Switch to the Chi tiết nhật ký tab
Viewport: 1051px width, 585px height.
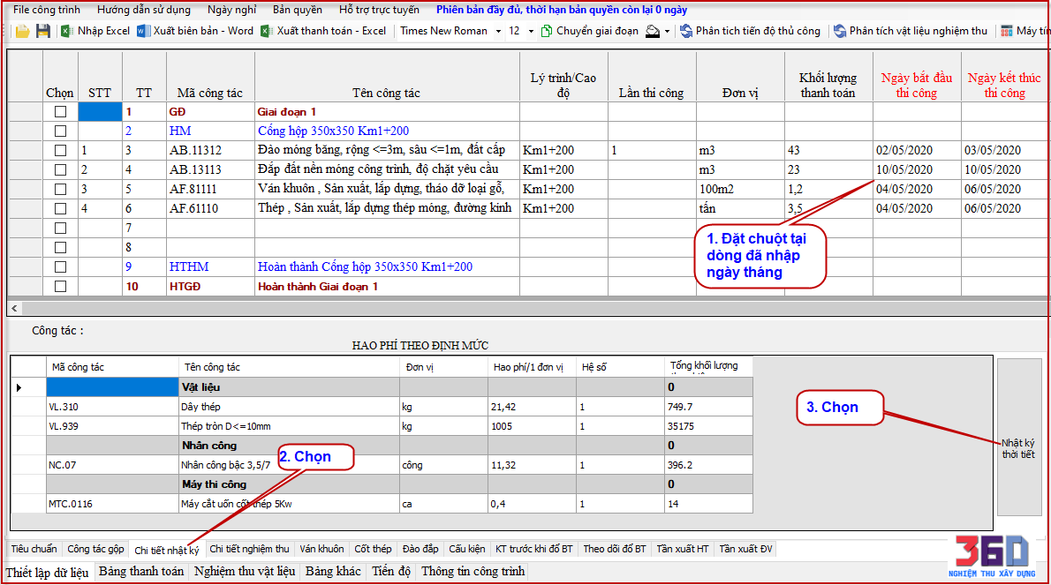coord(167,551)
